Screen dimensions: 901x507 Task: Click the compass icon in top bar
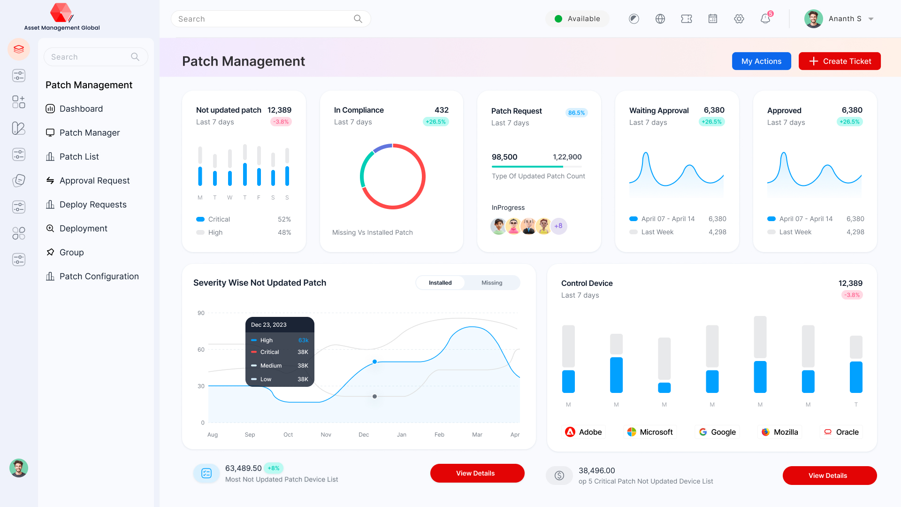[x=634, y=19]
